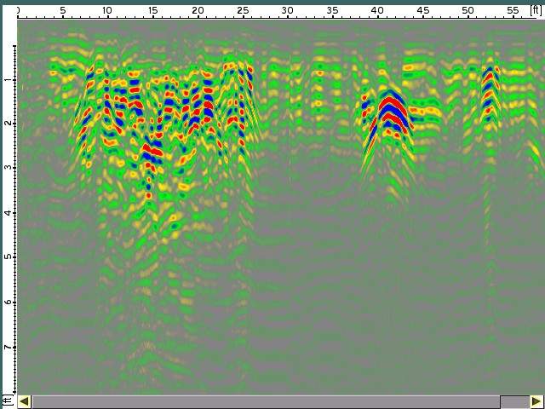The height and width of the screenshot is (409, 545).
Task: Click the scroll-right arrow on horizontal scrollbar
Action: (536, 401)
